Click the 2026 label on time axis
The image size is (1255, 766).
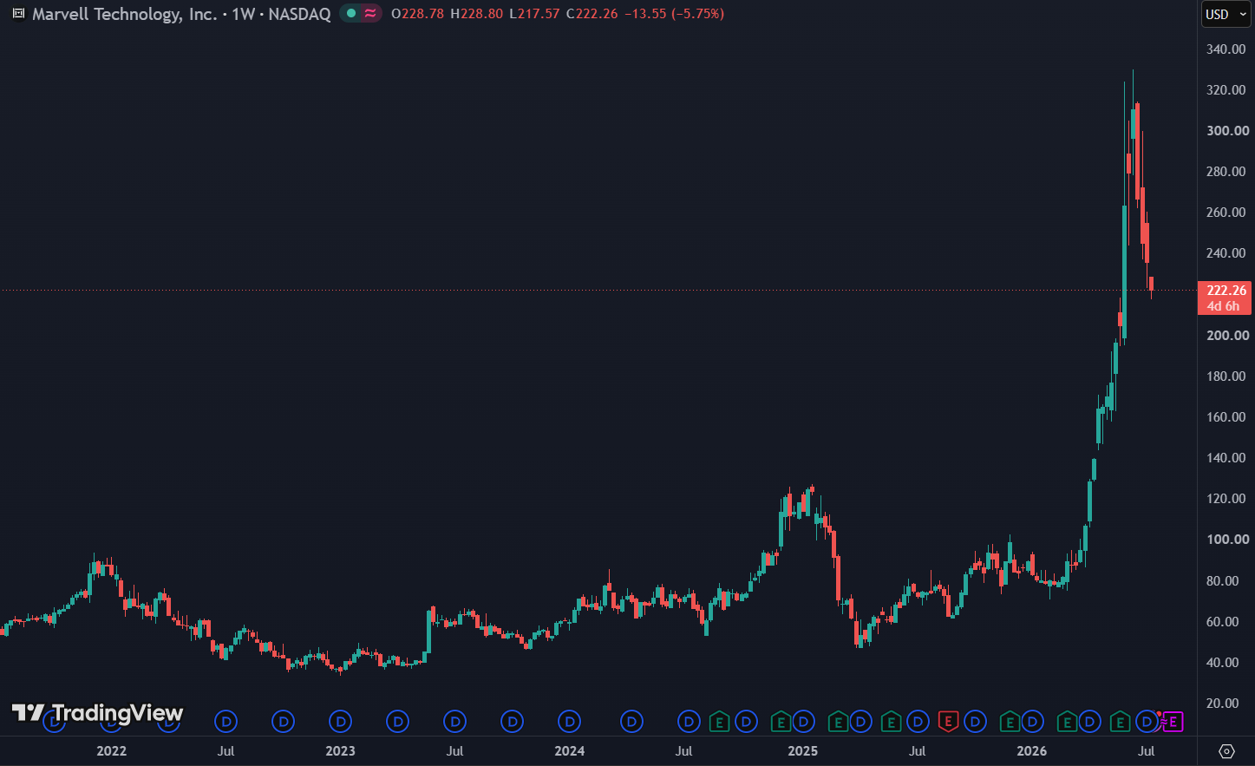pyautogui.click(x=1032, y=751)
